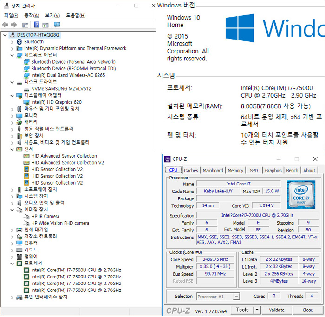Click the Intel HD Graphics 620 device icon
The width and height of the screenshot is (325, 317).
click(x=26, y=102)
